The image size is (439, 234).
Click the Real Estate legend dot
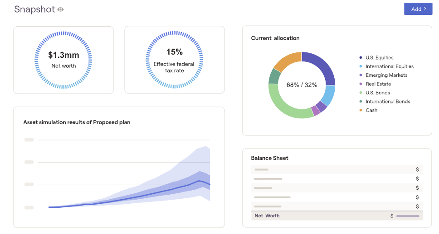(x=361, y=84)
